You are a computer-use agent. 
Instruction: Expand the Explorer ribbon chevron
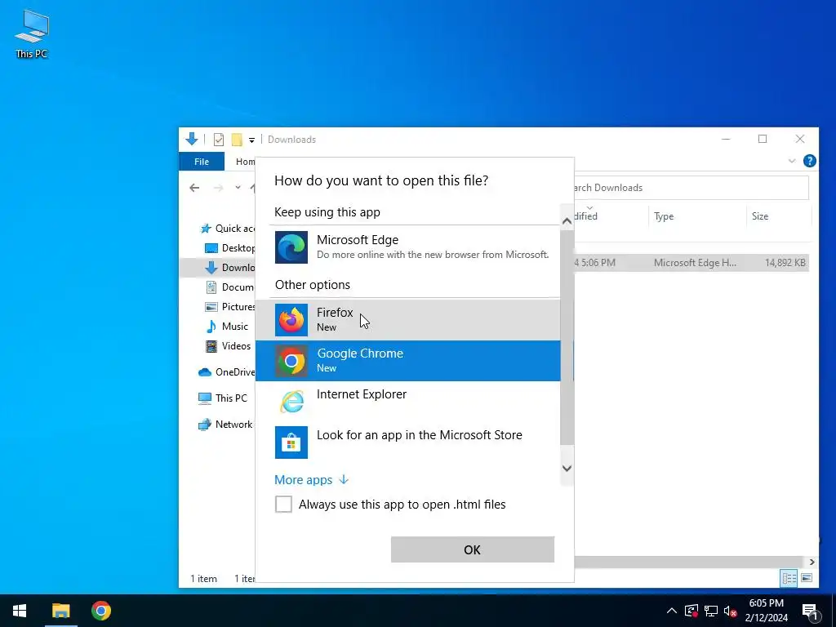pyautogui.click(x=792, y=161)
